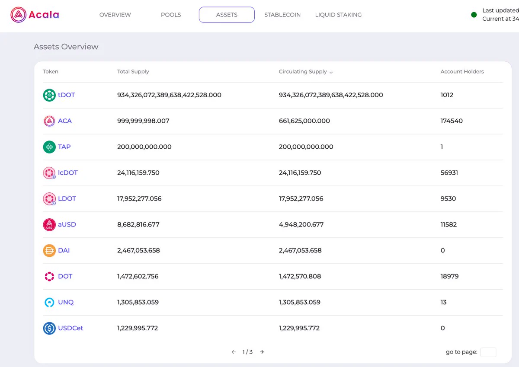This screenshot has height=367, width=519.
Task: Click LDOT total supply 17,952,277.056
Action: coord(139,199)
